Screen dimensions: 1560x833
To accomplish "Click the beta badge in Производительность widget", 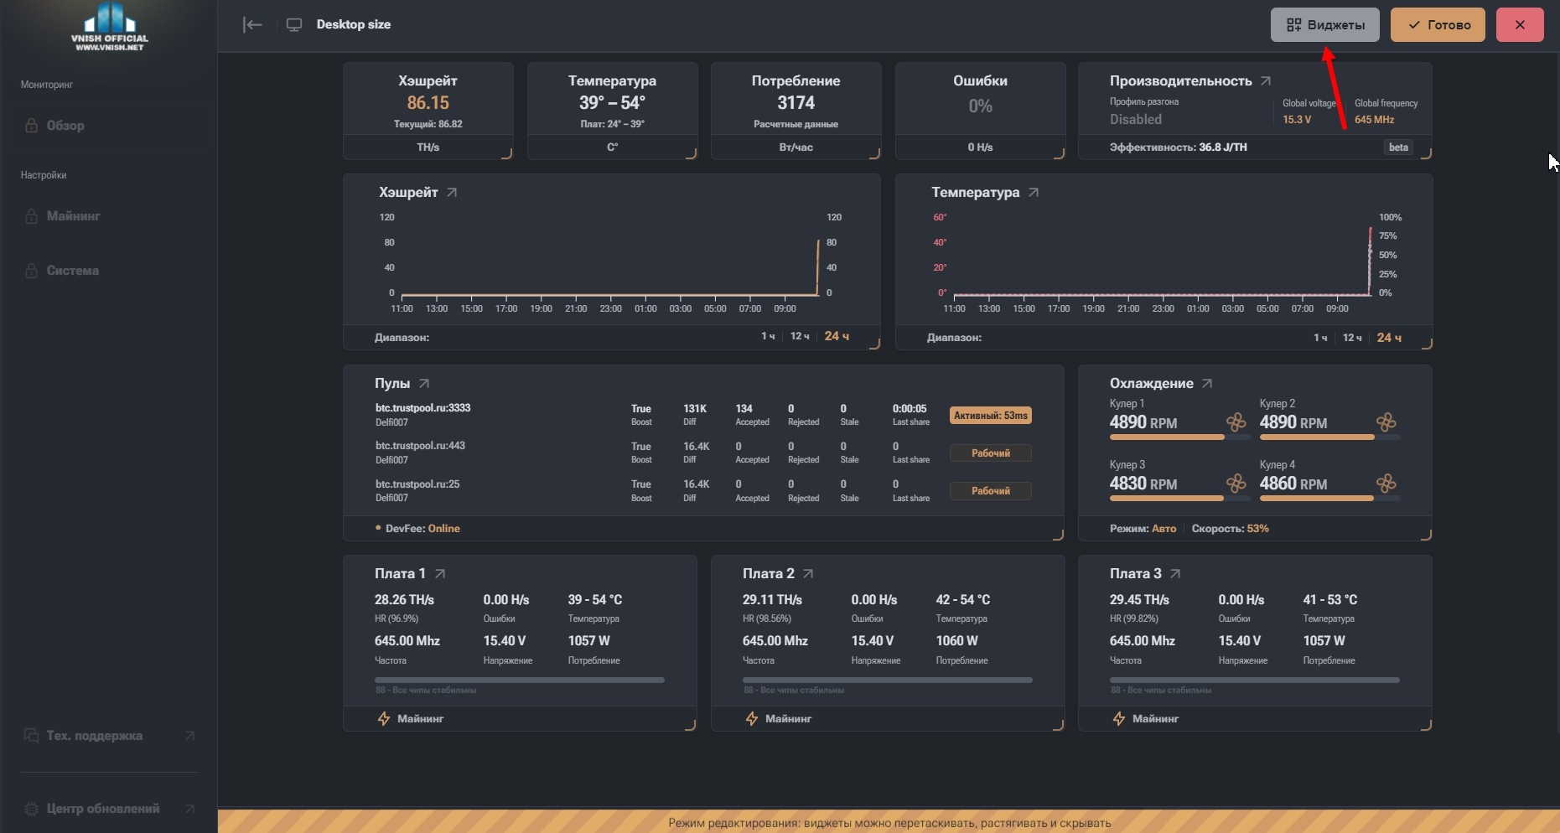I will [x=1398, y=147].
